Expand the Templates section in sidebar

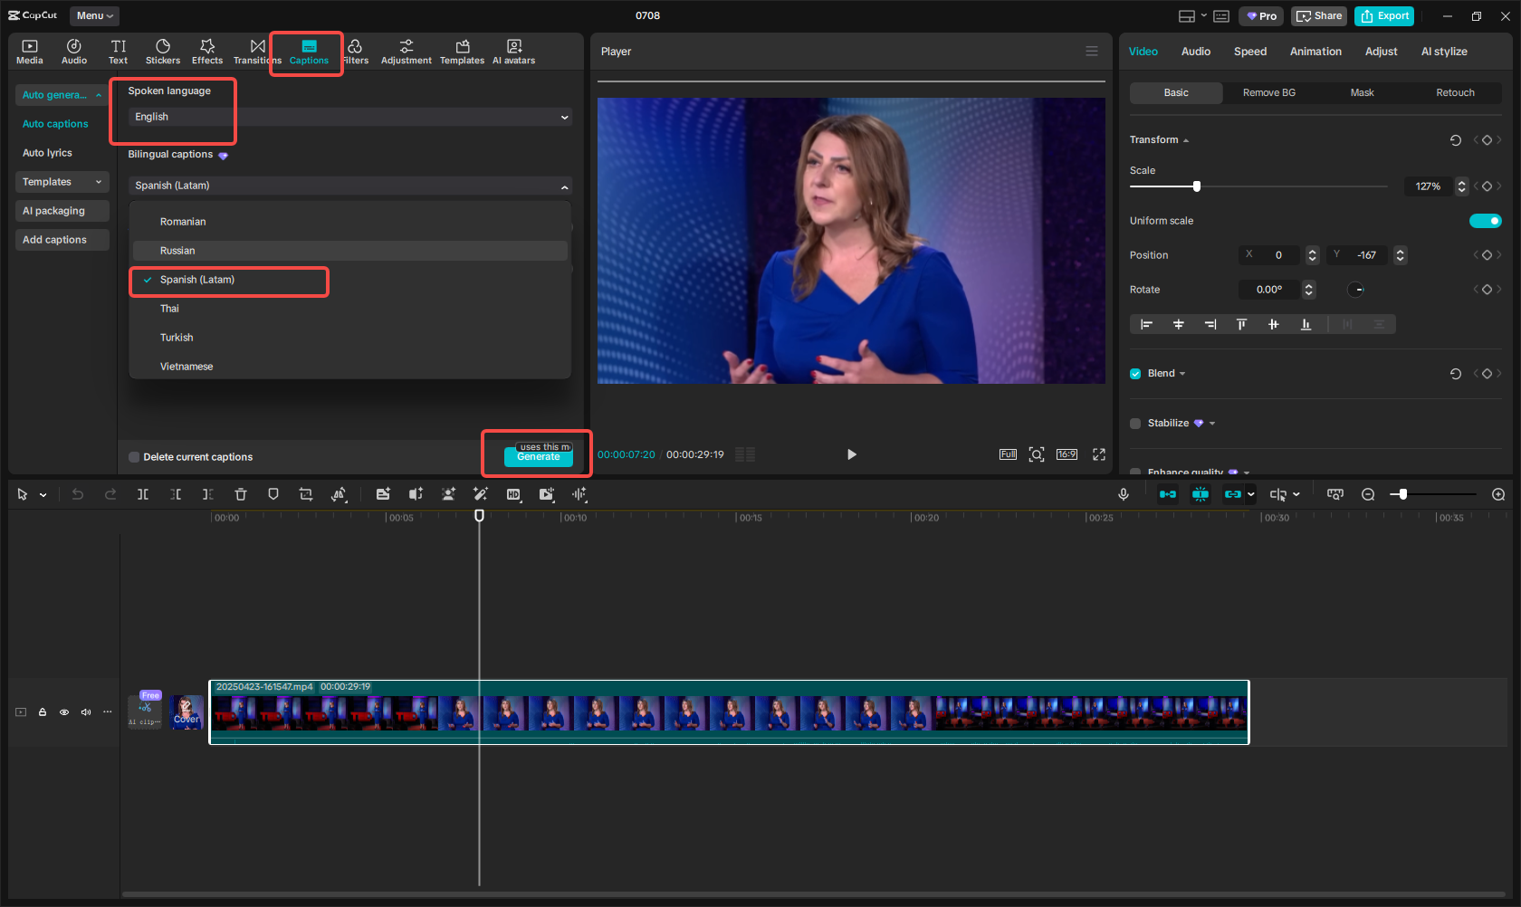pos(62,182)
